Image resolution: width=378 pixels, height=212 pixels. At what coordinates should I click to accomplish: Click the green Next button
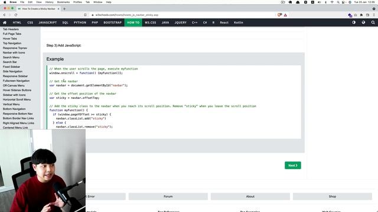(293, 165)
